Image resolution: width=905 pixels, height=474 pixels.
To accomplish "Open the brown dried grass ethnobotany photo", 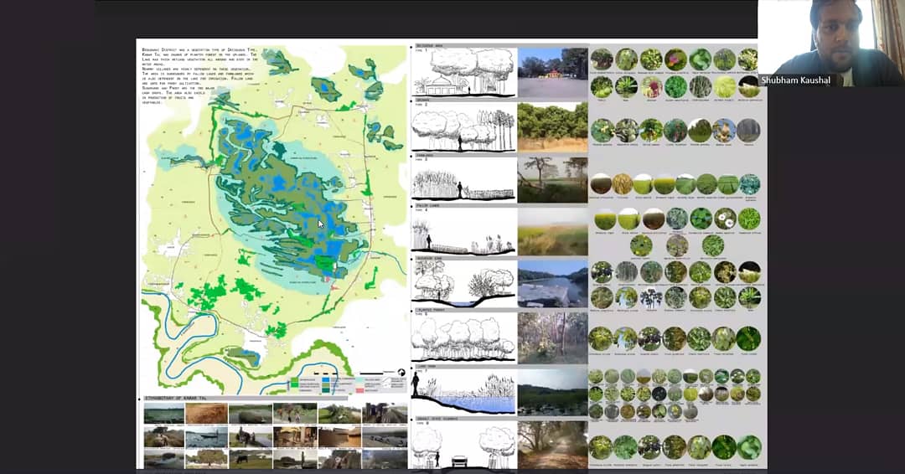I will pos(206,414).
